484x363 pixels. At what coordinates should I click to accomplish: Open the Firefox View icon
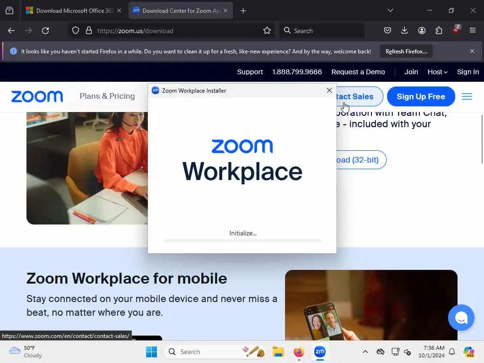point(9,10)
